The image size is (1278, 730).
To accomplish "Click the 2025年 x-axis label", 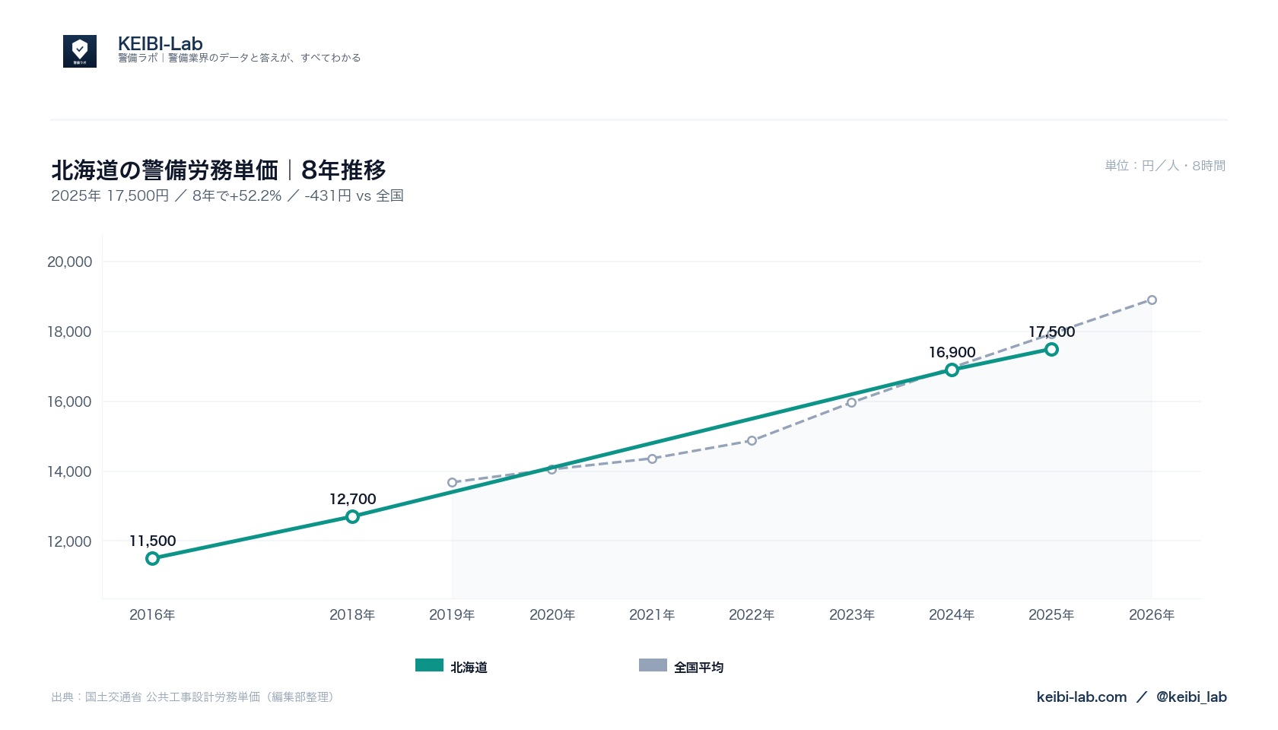I will (1051, 614).
